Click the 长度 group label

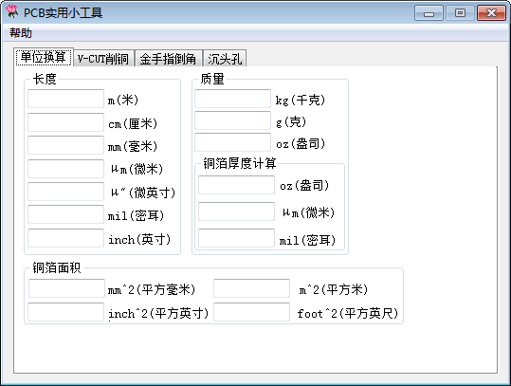click(45, 79)
